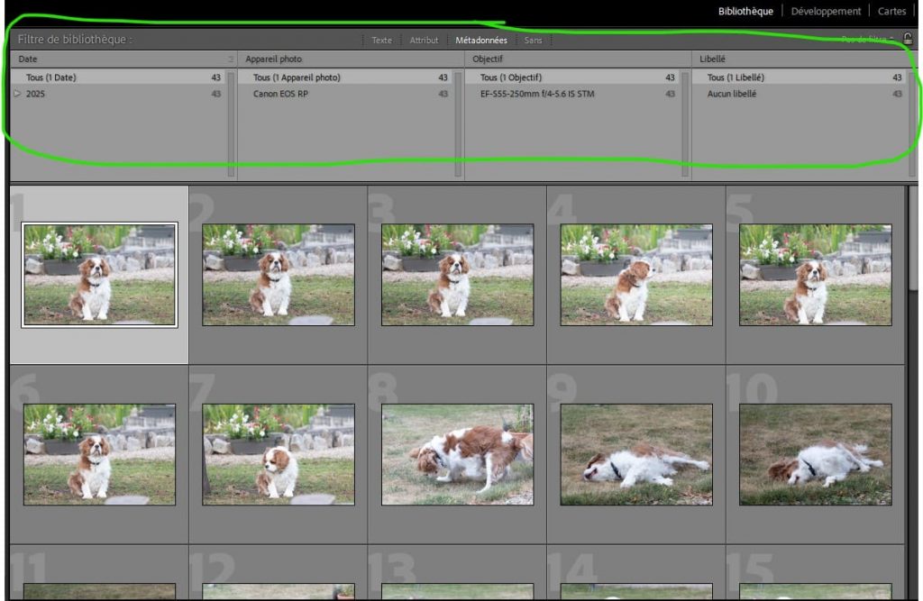Toggle the Texte filter
Image resolution: width=923 pixels, height=601 pixels.
(382, 40)
